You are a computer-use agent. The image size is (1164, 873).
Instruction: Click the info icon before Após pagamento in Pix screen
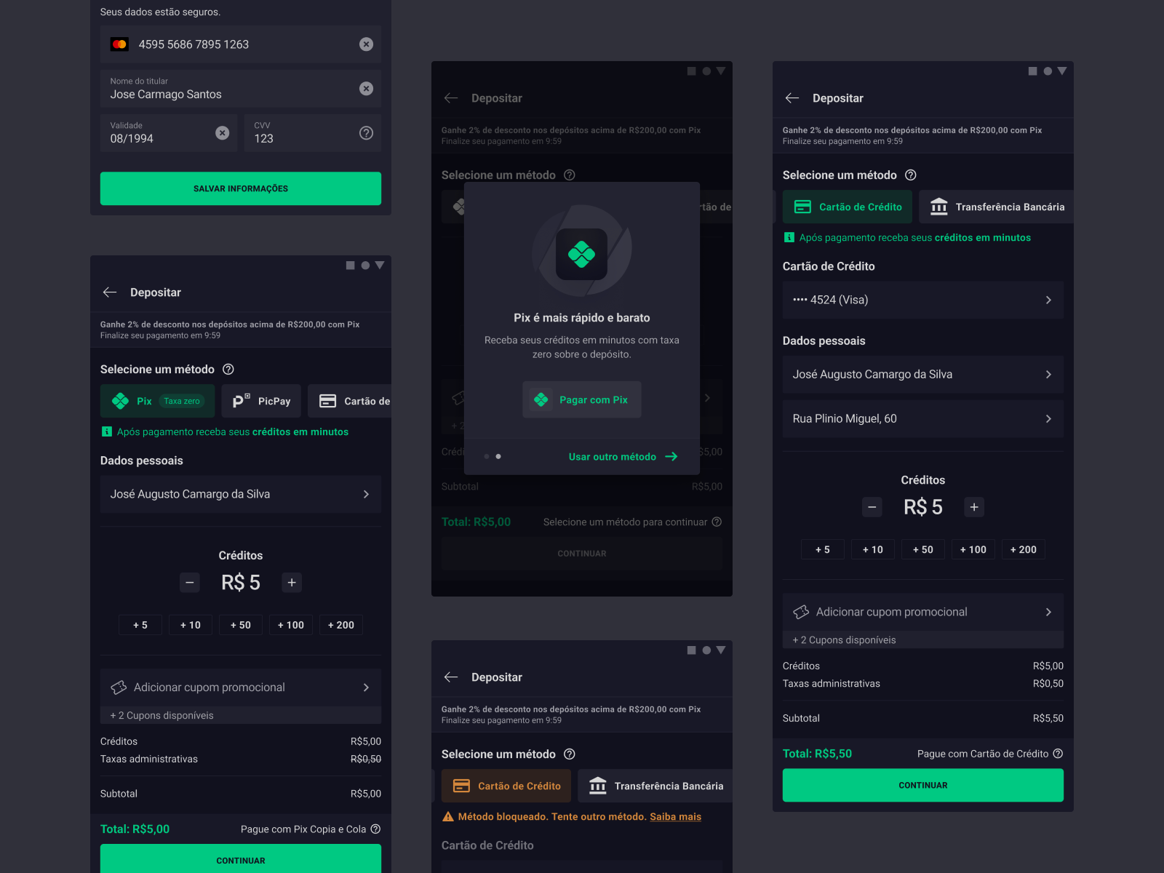tap(107, 432)
